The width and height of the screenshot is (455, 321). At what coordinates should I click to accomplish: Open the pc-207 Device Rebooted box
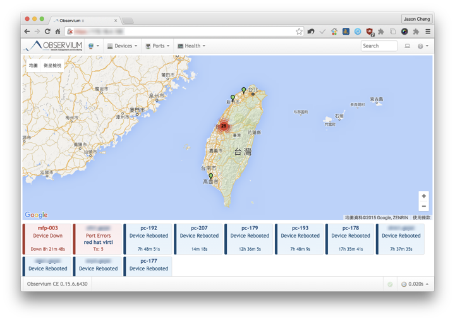click(x=198, y=239)
